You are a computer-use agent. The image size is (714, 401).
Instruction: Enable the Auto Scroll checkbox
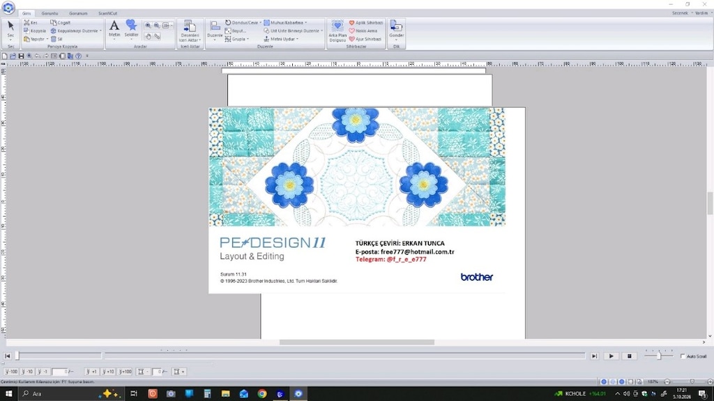(x=683, y=356)
